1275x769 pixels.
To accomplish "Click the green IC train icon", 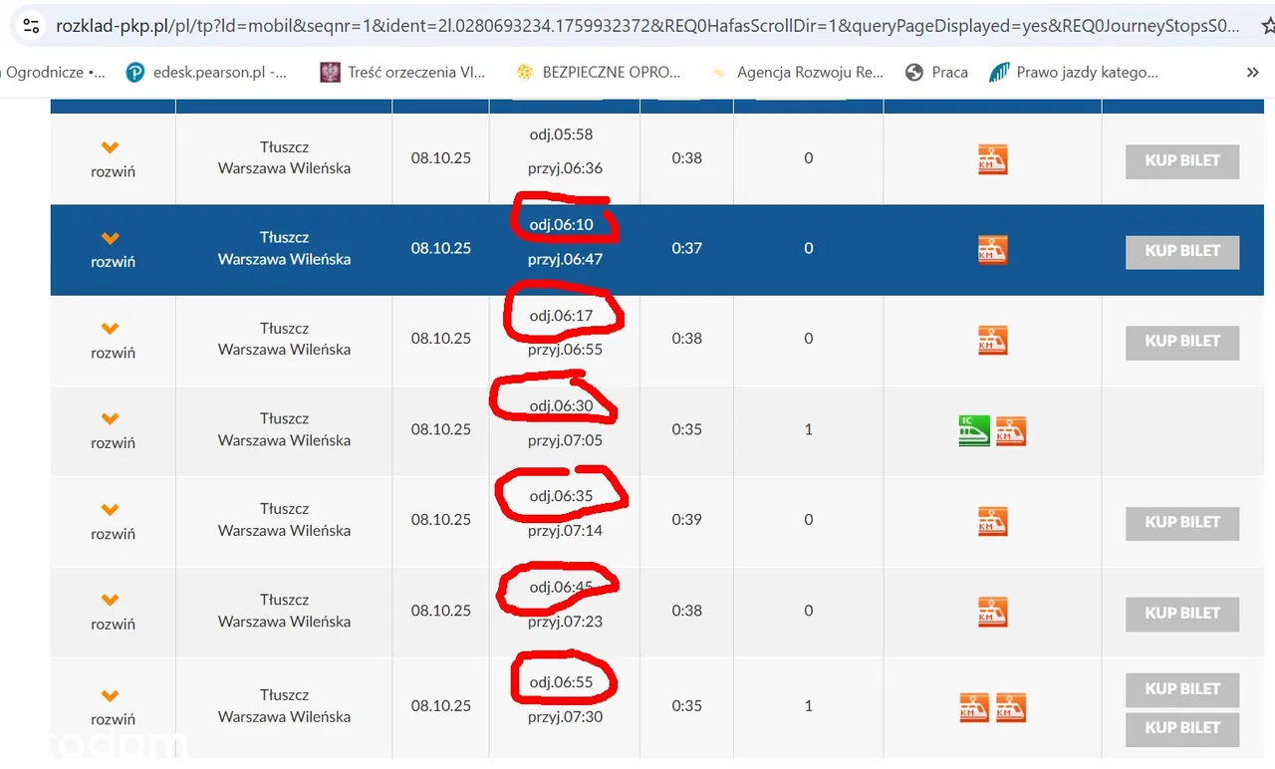I will tap(973, 430).
